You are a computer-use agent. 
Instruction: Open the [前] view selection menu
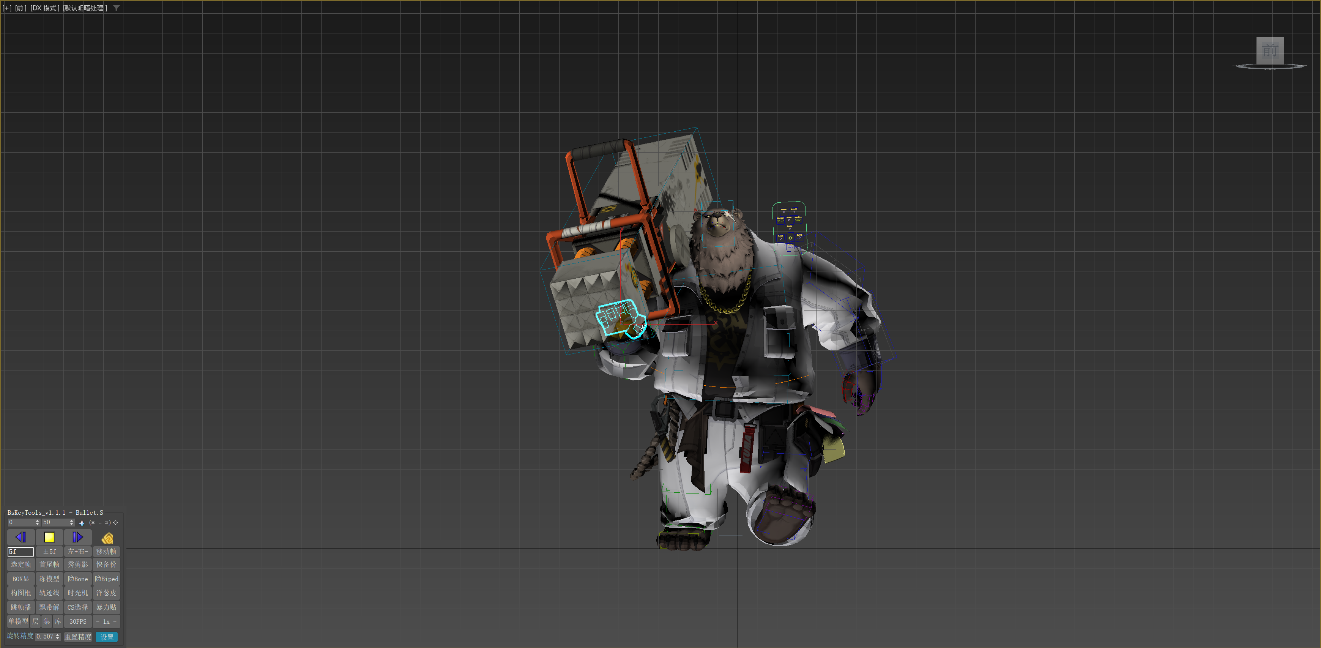click(21, 8)
